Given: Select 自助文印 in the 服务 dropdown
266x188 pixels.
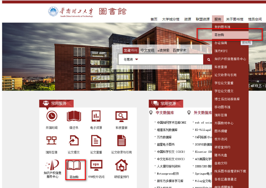Looking at the screenshot, I should point(230,163).
